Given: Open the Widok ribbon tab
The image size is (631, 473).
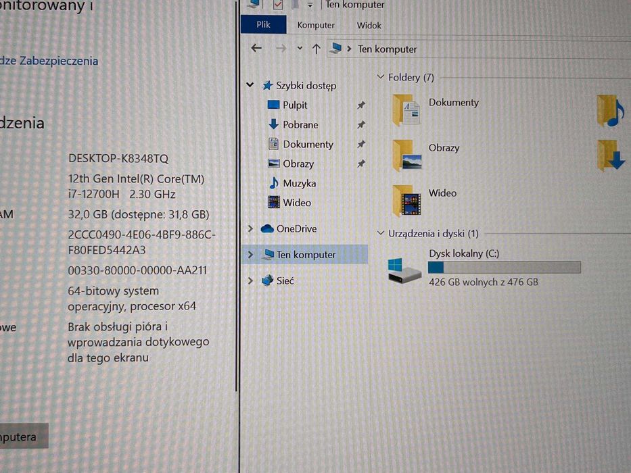Looking at the screenshot, I should coord(369,26).
